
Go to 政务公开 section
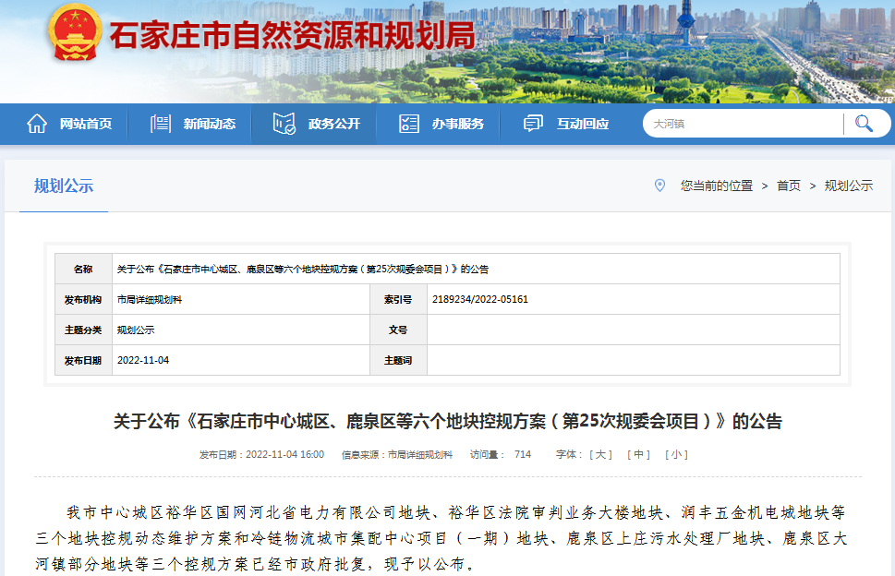click(x=333, y=124)
